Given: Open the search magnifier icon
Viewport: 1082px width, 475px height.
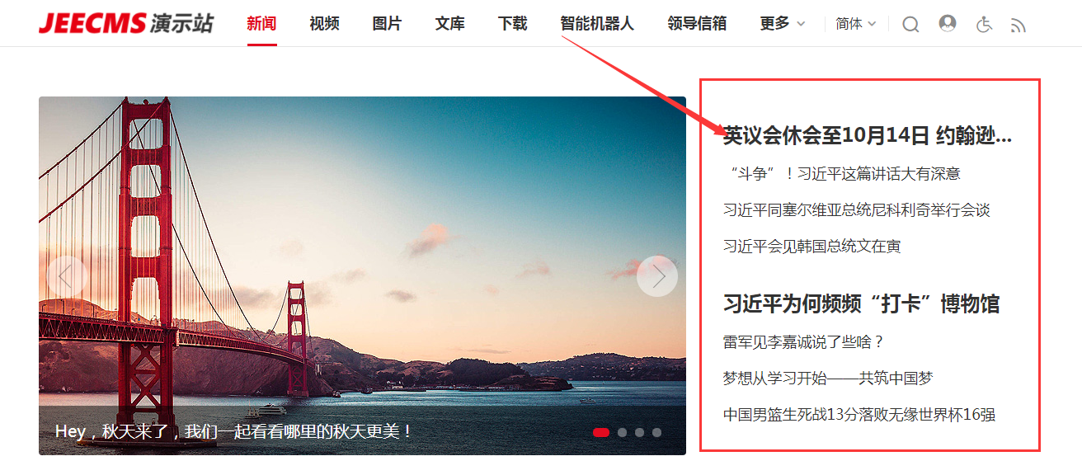Looking at the screenshot, I should [x=910, y=25].
